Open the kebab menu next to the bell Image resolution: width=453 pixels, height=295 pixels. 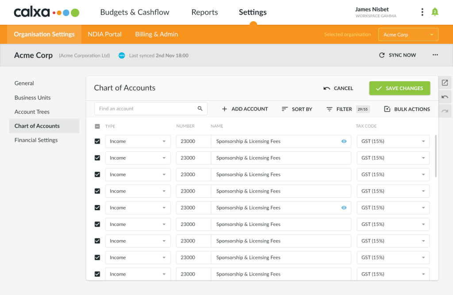[x=422, y=12]
